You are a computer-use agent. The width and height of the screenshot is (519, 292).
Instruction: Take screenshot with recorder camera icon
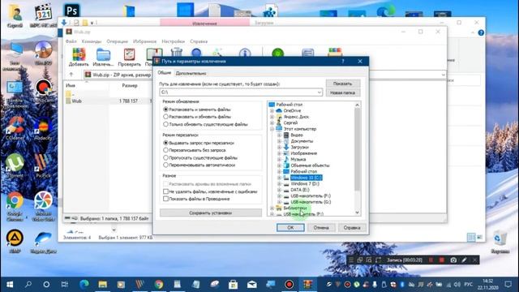pos(453,260)
